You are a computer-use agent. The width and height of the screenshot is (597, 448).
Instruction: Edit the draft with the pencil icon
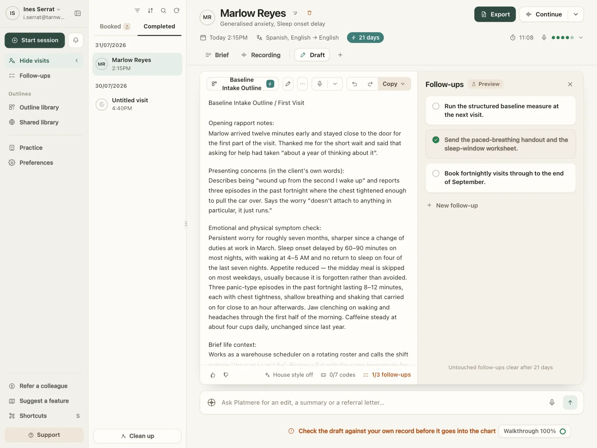coord(288,84)
